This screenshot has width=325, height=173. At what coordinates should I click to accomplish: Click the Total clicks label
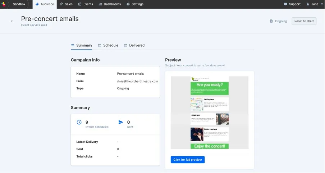pos(84,156)
